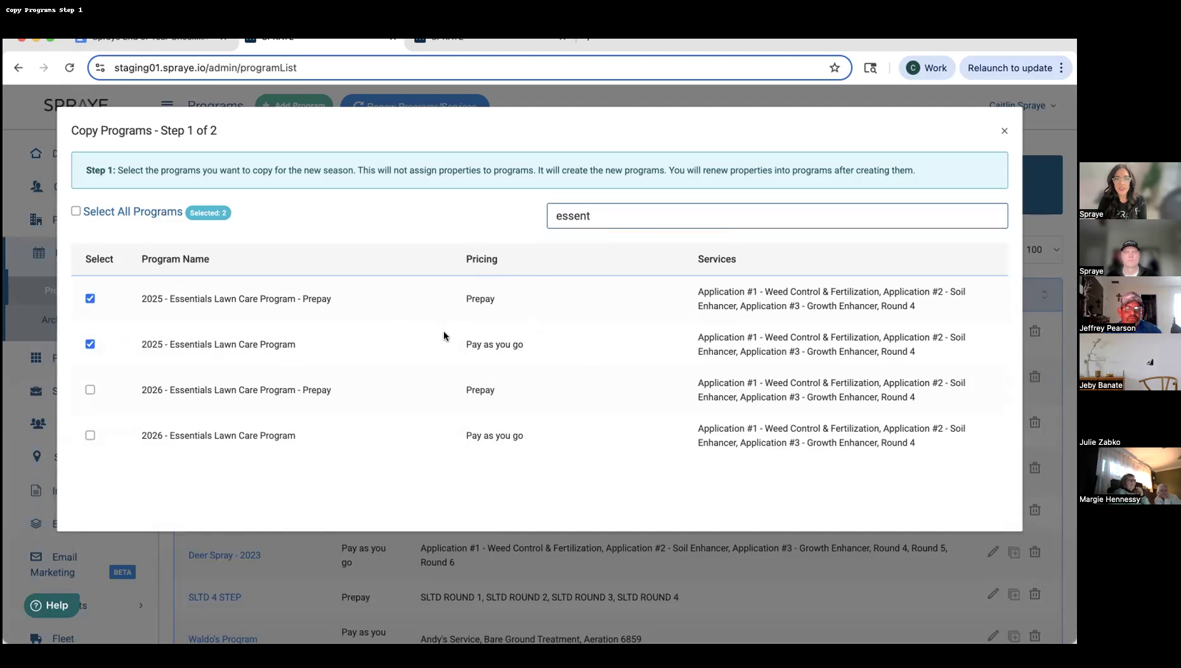Viewport: 1181px width, 668px height.
Task: Bookmark this page with the star icon
Action: pyautogui.click(x=835, y=68)
